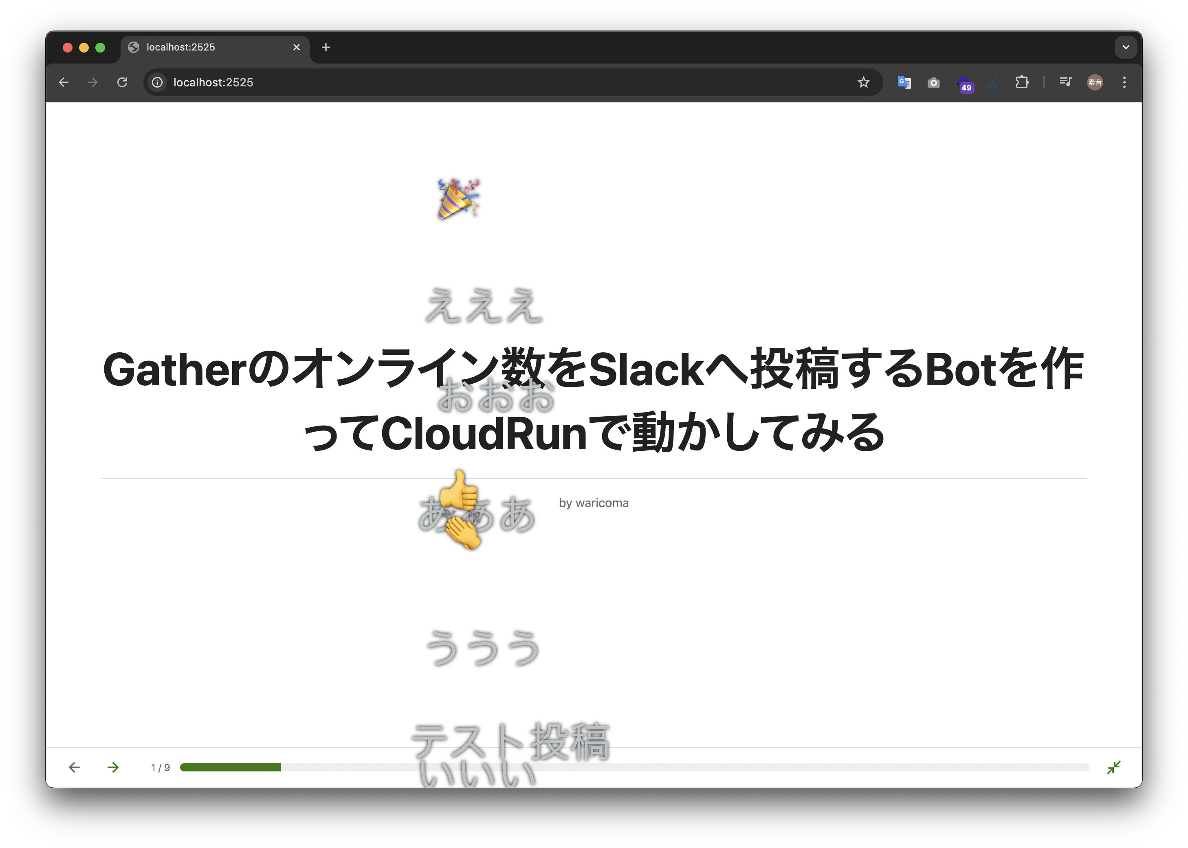
Task: Click the slide counter 1 / 9
Action: (x=160, y=768)
